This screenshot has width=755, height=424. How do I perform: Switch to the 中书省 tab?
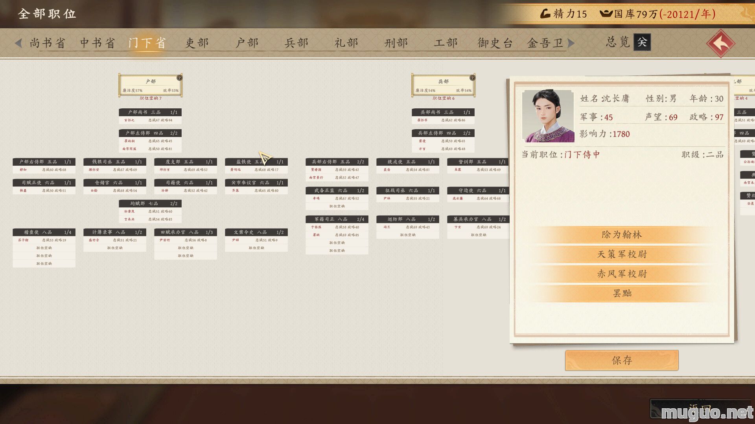coord(98,43)
